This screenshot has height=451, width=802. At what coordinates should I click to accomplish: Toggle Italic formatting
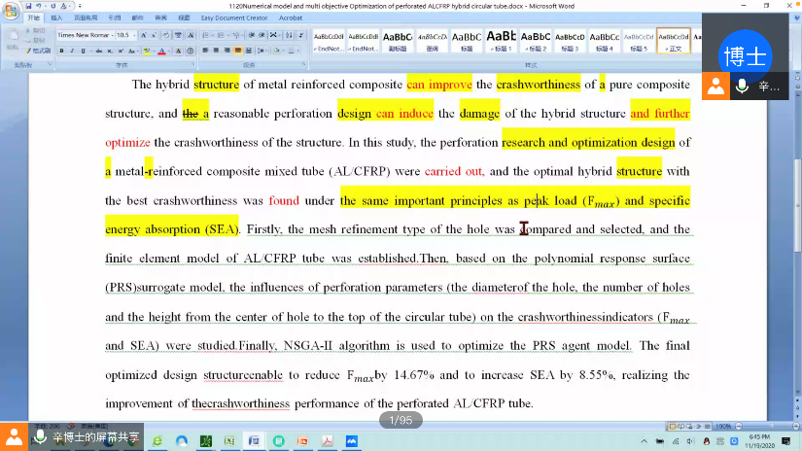click(x=71, y=51)
